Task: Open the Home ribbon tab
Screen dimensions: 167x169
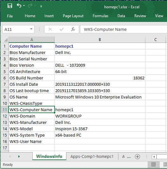Action: [x=30, y=16]
